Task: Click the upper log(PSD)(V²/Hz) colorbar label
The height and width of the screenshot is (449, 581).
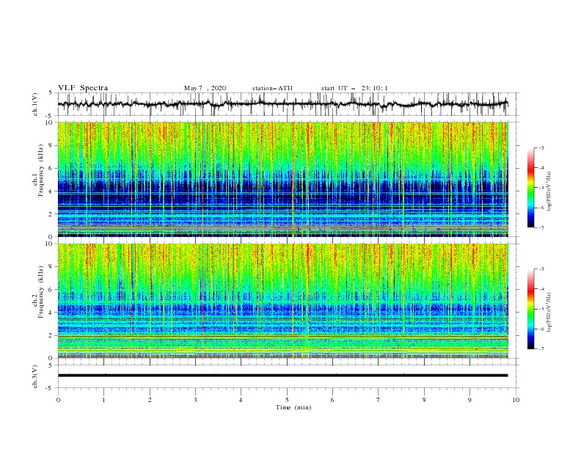Action: coord(549,191)
